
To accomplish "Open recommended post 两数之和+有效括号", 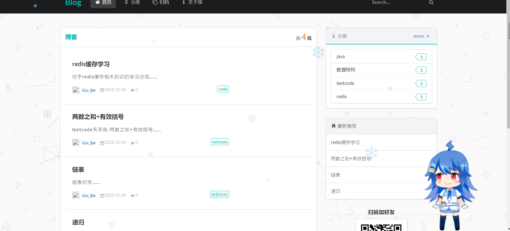I will (351, 159).
